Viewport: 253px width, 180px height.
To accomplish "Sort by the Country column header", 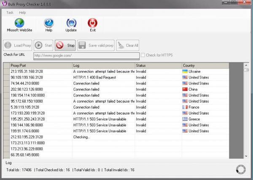I will (205, 65).
